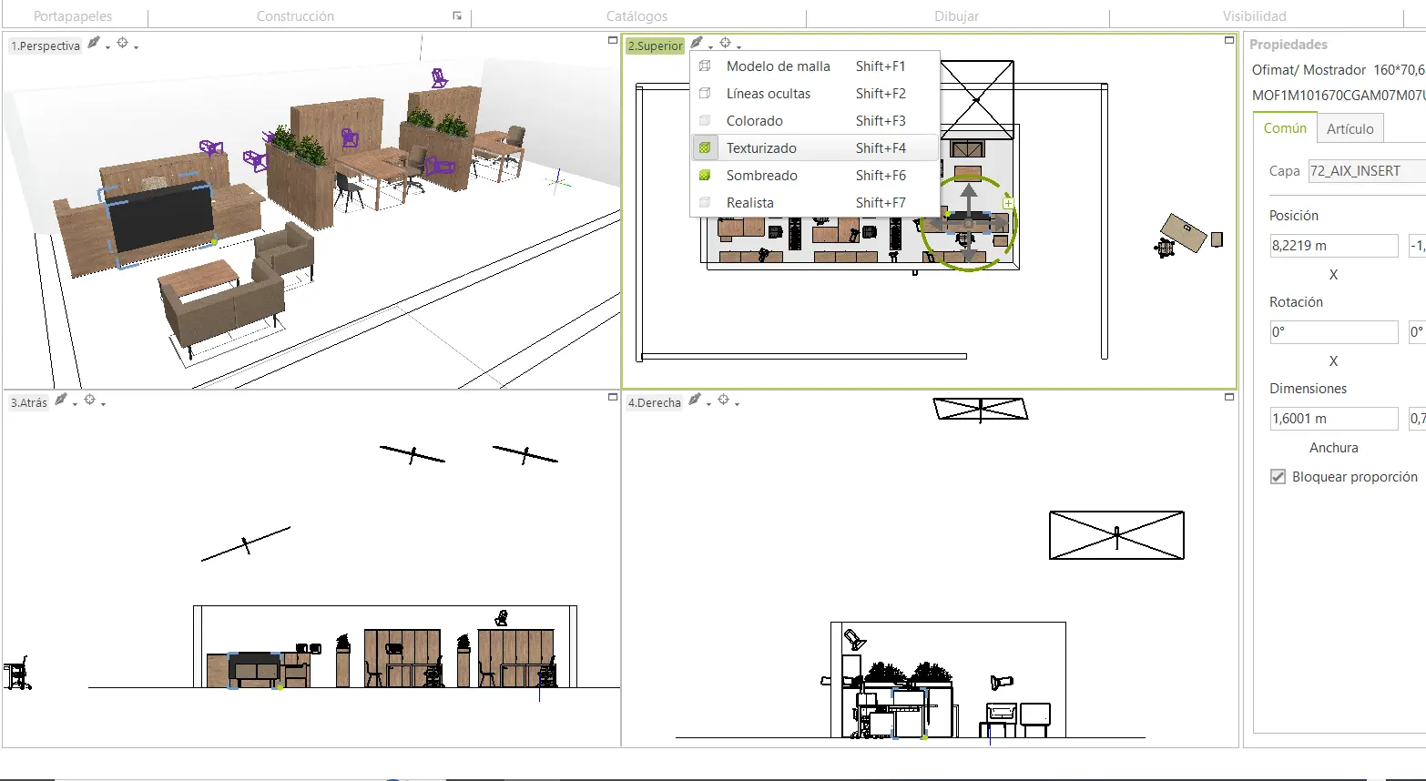Click the 2.Superior viewport label
This screenshot has width=1426, height=781.
(655, 46)
